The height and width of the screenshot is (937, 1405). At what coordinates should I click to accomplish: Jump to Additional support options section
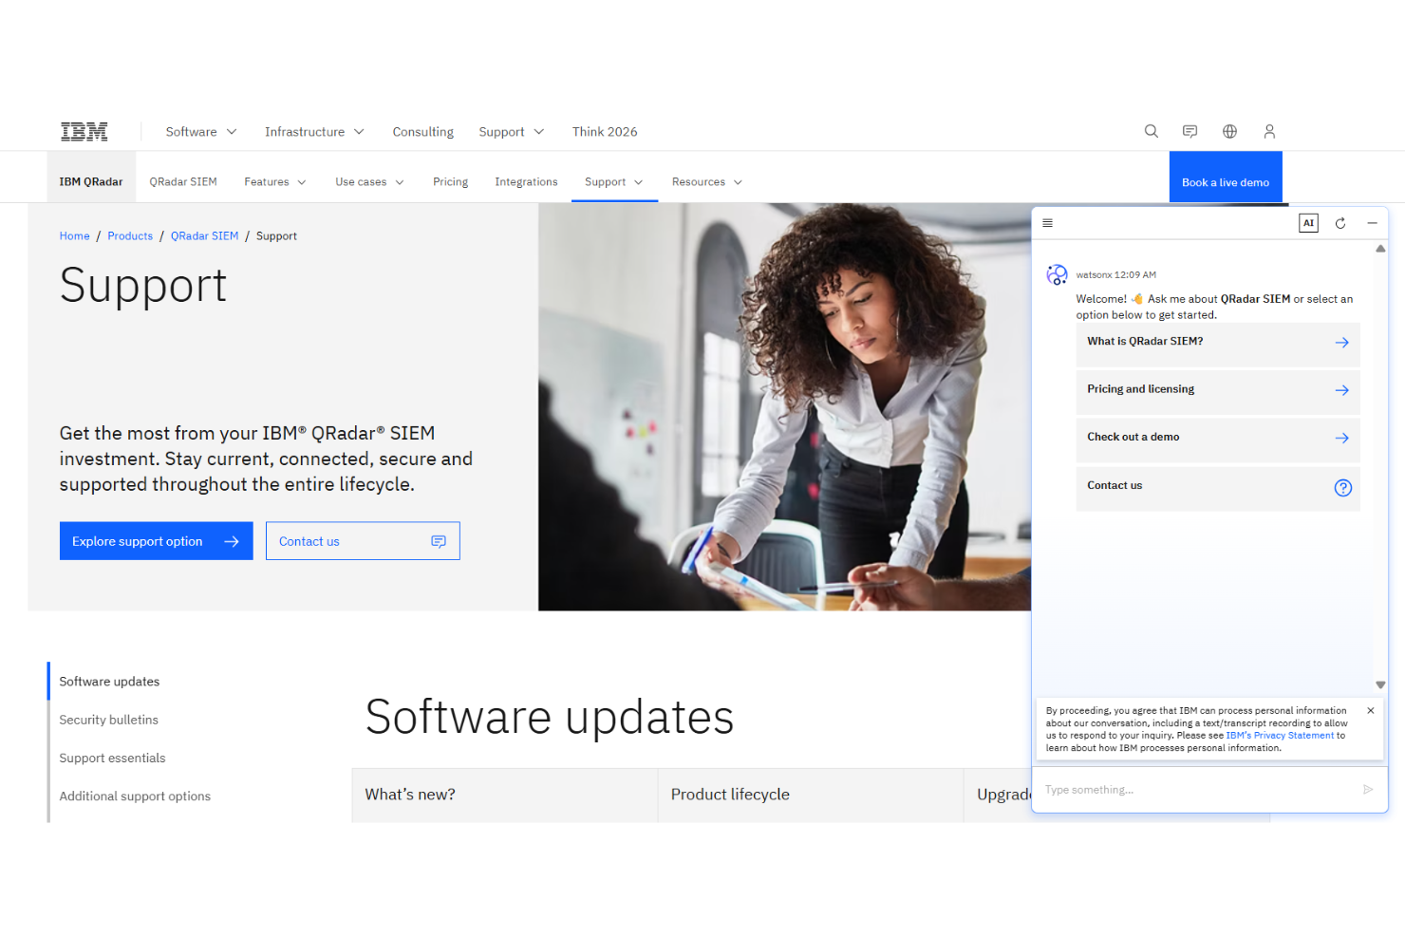(x=135, y=796)
